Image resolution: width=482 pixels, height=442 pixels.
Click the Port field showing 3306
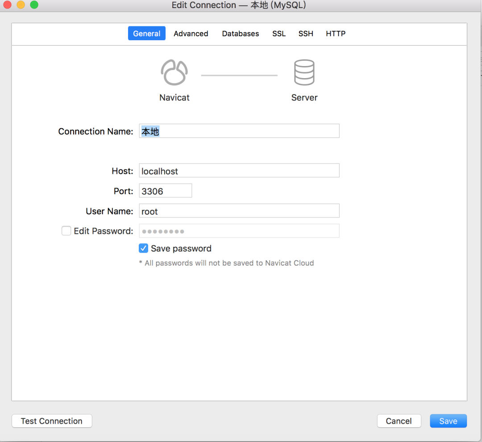click(x=165, y=191)
